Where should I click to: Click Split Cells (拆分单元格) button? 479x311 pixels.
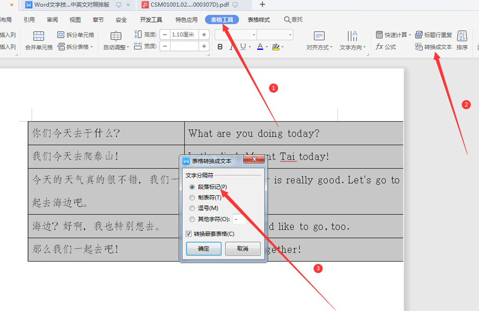coord(75,35)
